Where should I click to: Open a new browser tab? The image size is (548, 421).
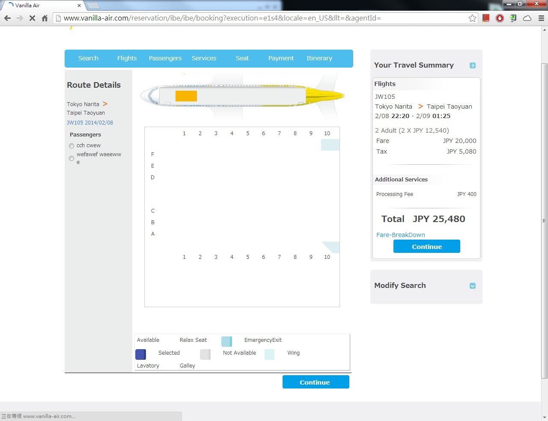pos(93,6)
